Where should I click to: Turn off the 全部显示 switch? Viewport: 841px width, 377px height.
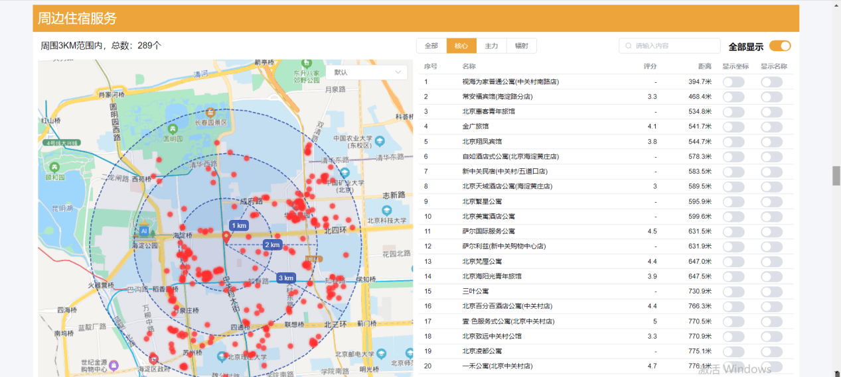pos(780,46)
